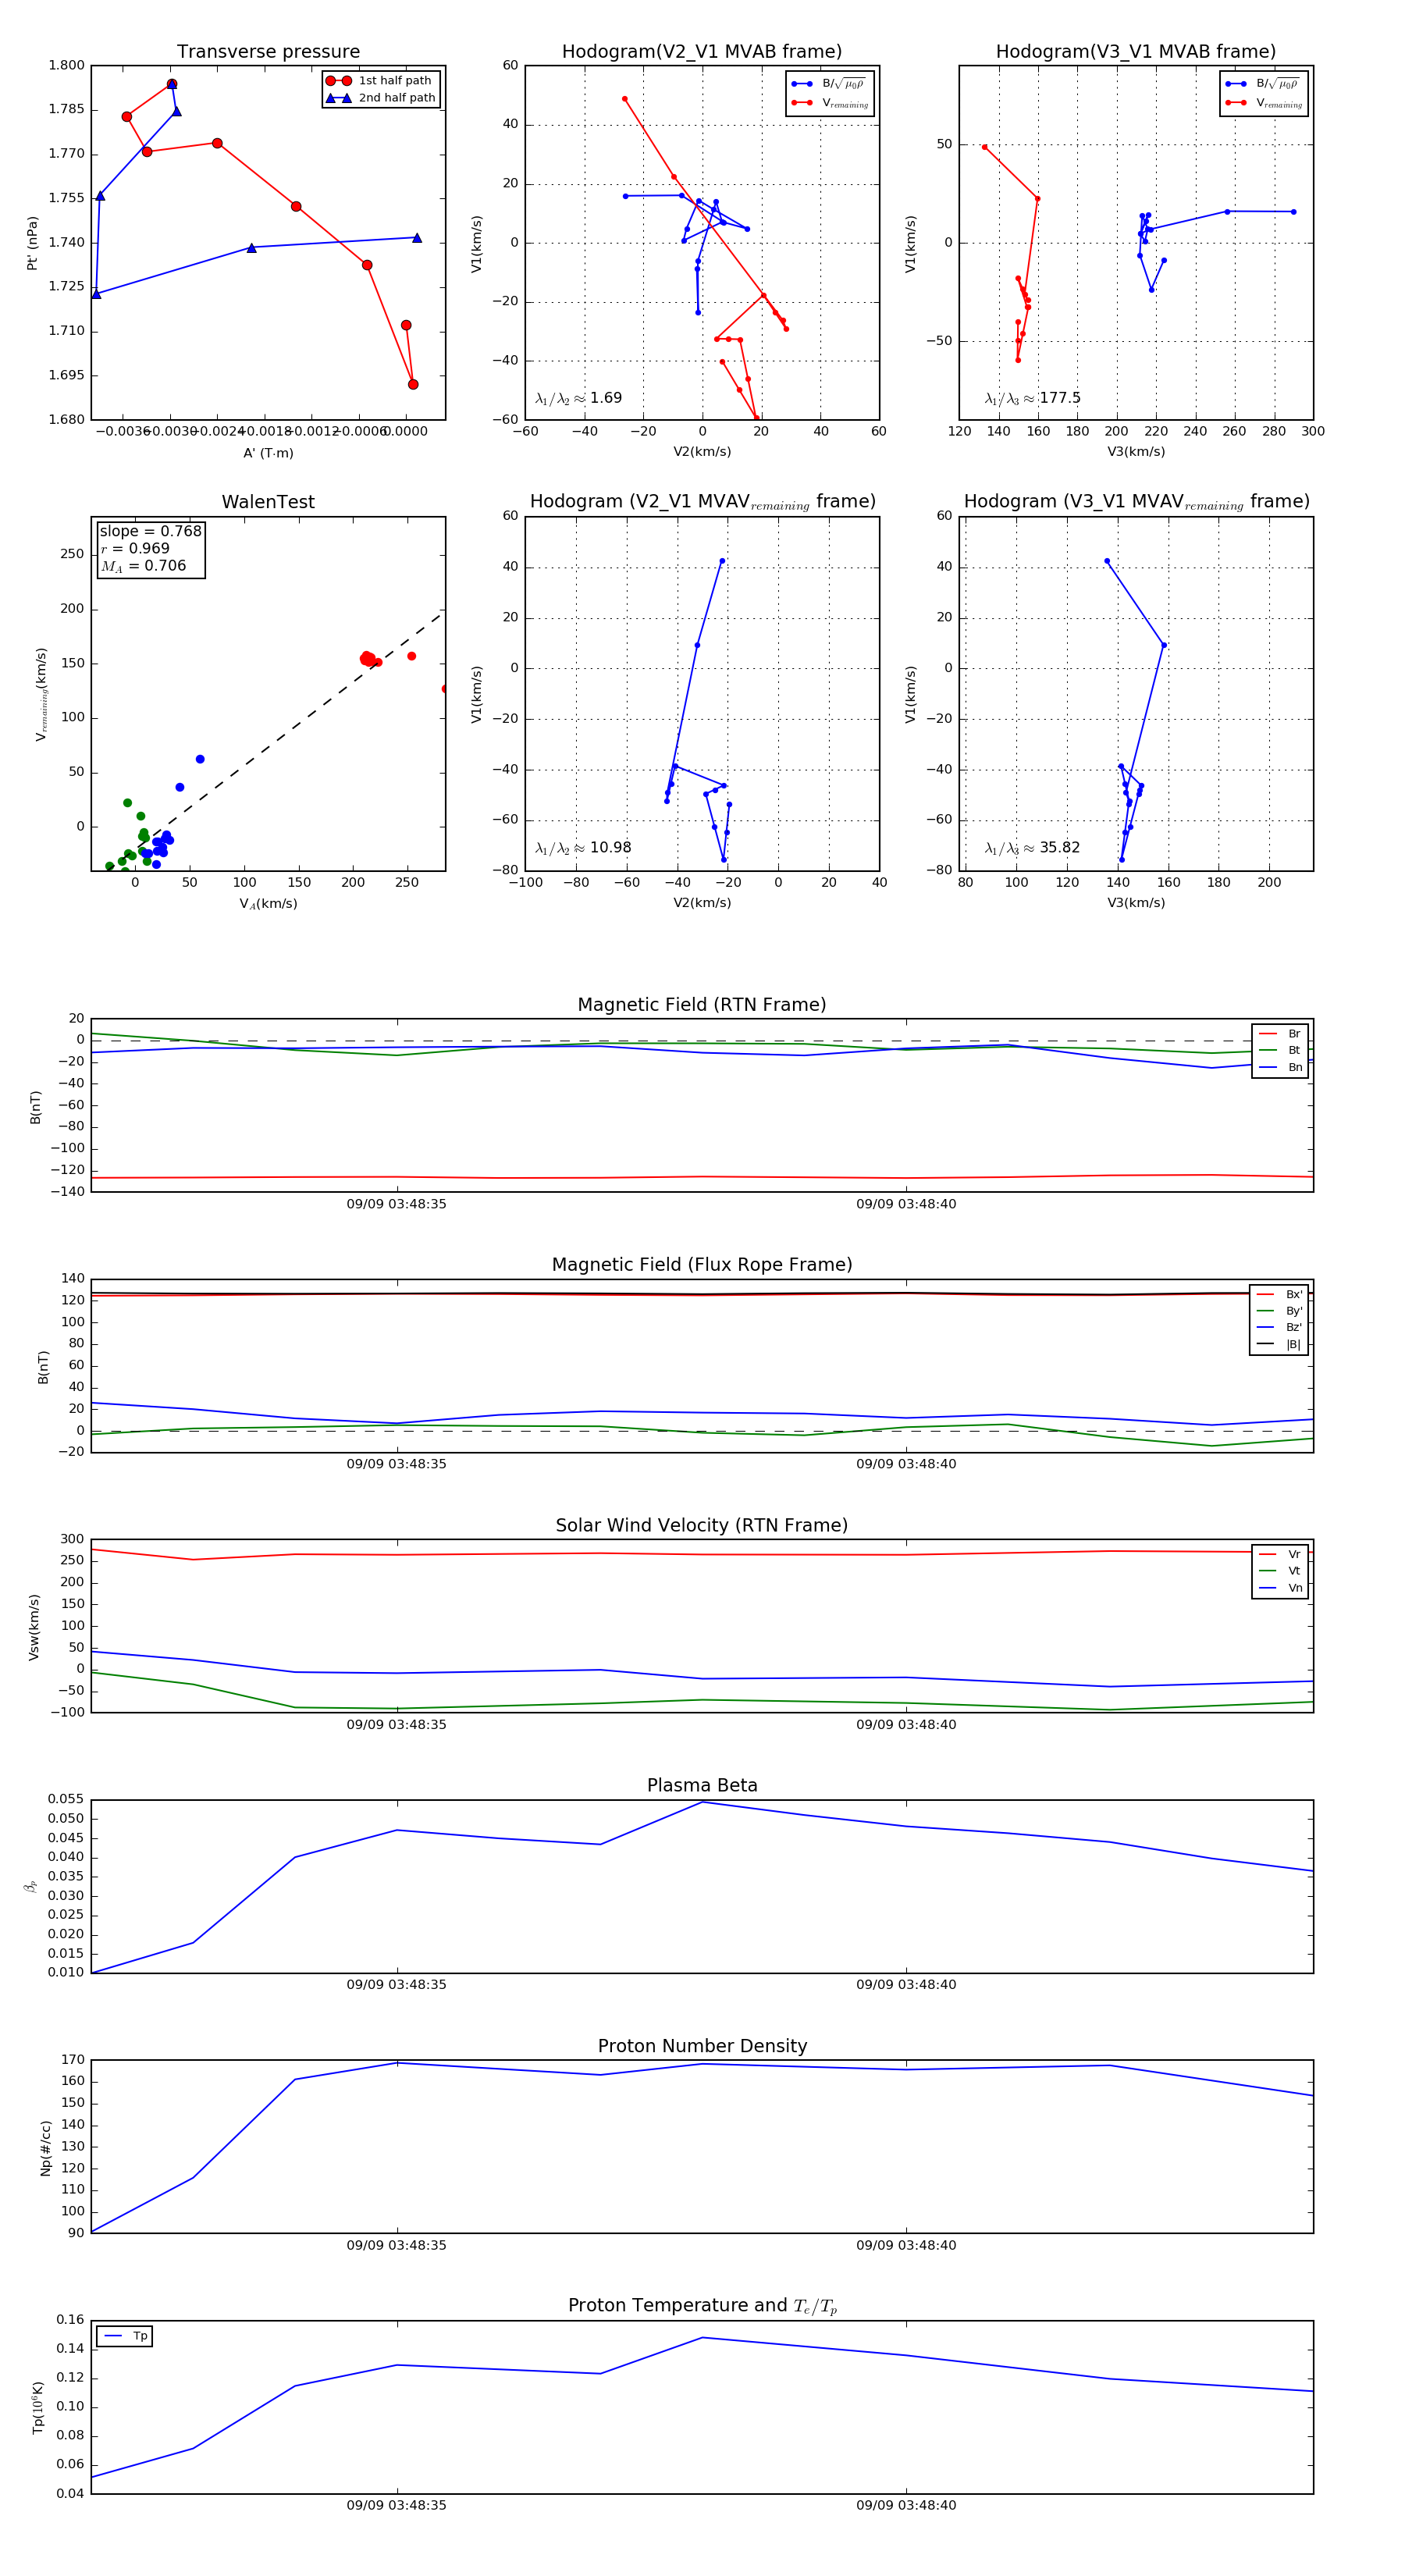Click the Plasma Beta peak on the curve
The height and width of the screenshot is (2576, 1405).
click(702, 1802)
